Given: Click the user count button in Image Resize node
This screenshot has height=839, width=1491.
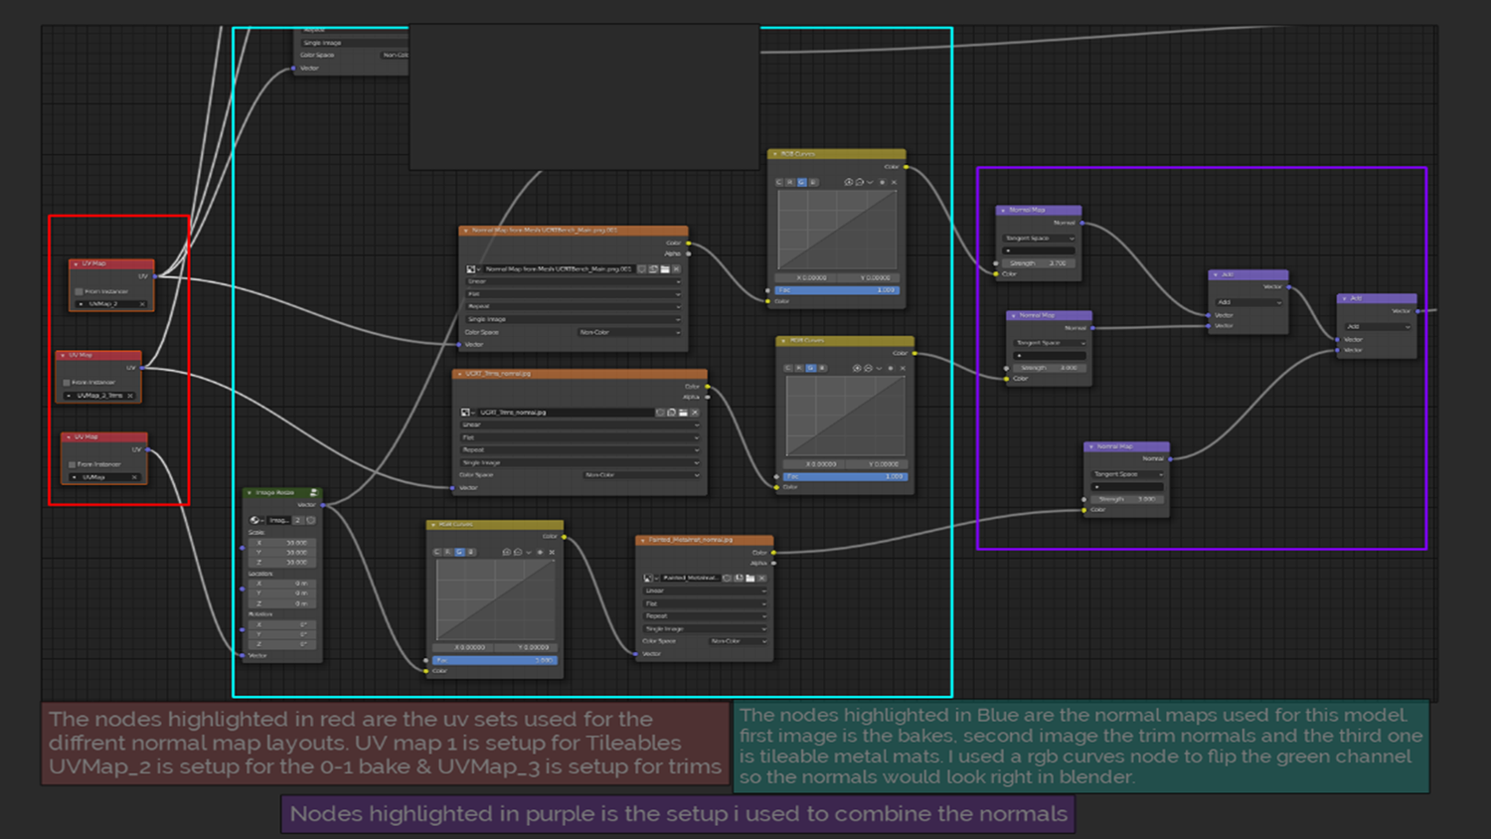Looking at the screenshot, I should click(x=297, y=520).
